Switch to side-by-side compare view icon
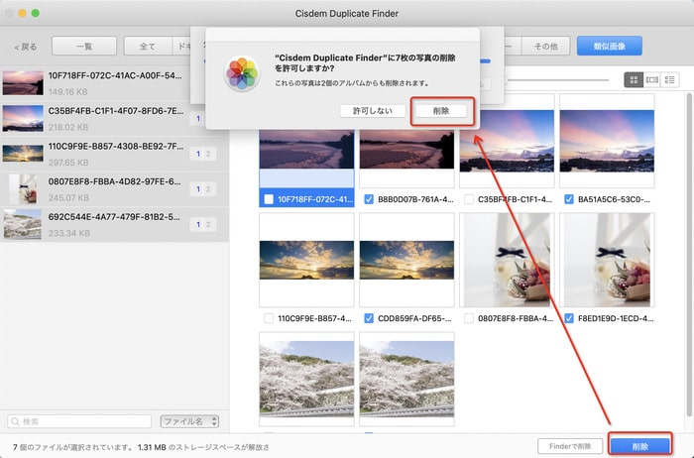 651,79
